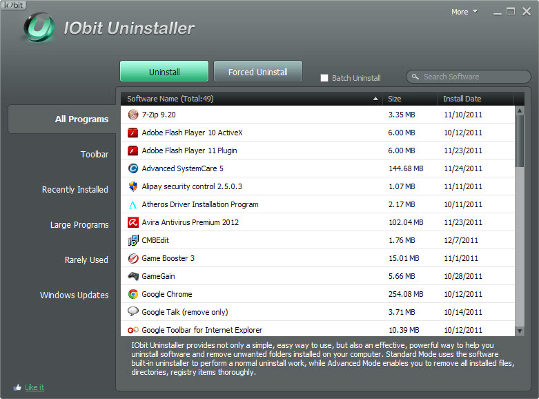Select the GameGain name text
The width and height of the screenshot is (539, 399).
click(158, 276)
